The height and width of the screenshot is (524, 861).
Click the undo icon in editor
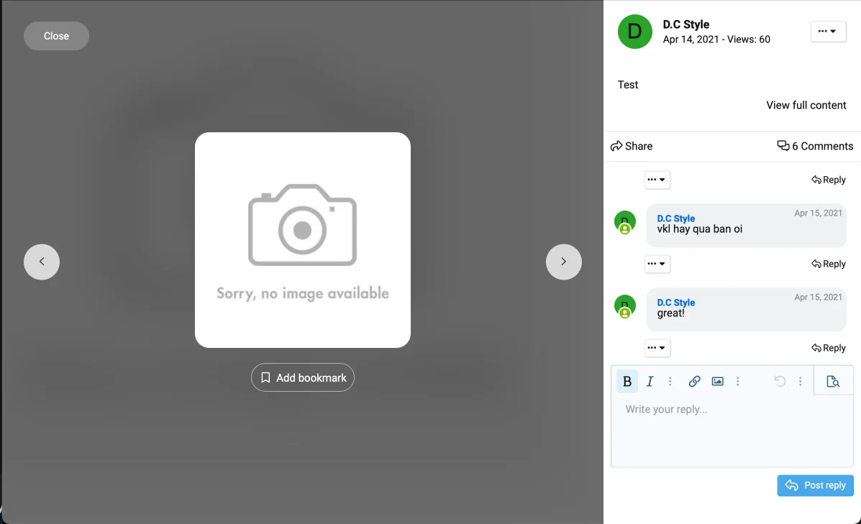tap(780, 382)
